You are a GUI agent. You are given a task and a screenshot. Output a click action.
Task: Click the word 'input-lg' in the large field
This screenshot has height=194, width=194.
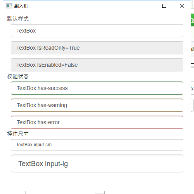[56, 164]
